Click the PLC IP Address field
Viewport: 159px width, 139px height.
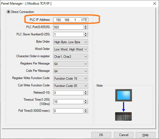71,20
